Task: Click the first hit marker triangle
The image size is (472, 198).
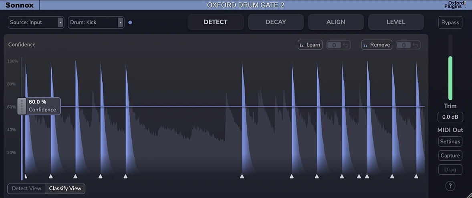Action: 26,176
